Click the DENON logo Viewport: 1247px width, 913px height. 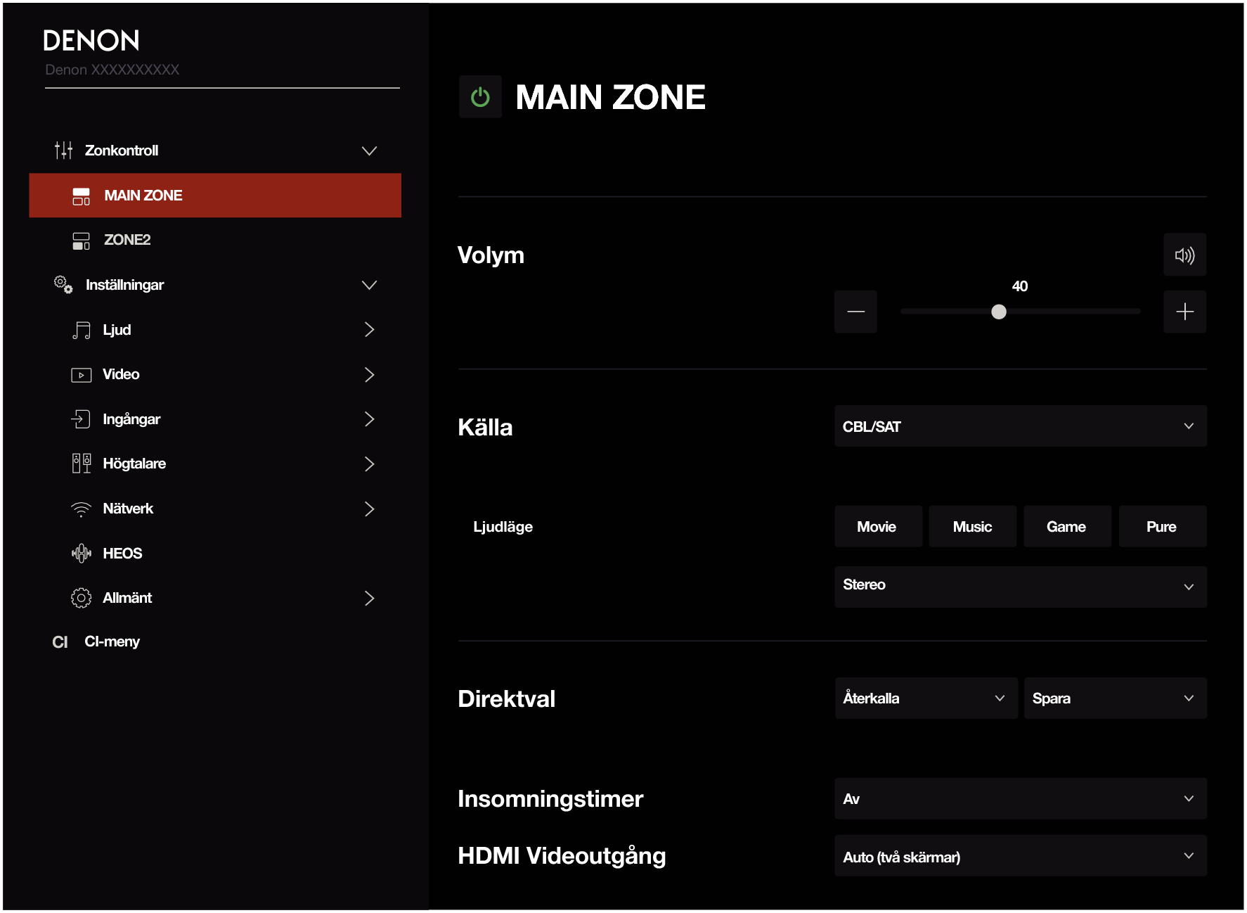(91, 41)
